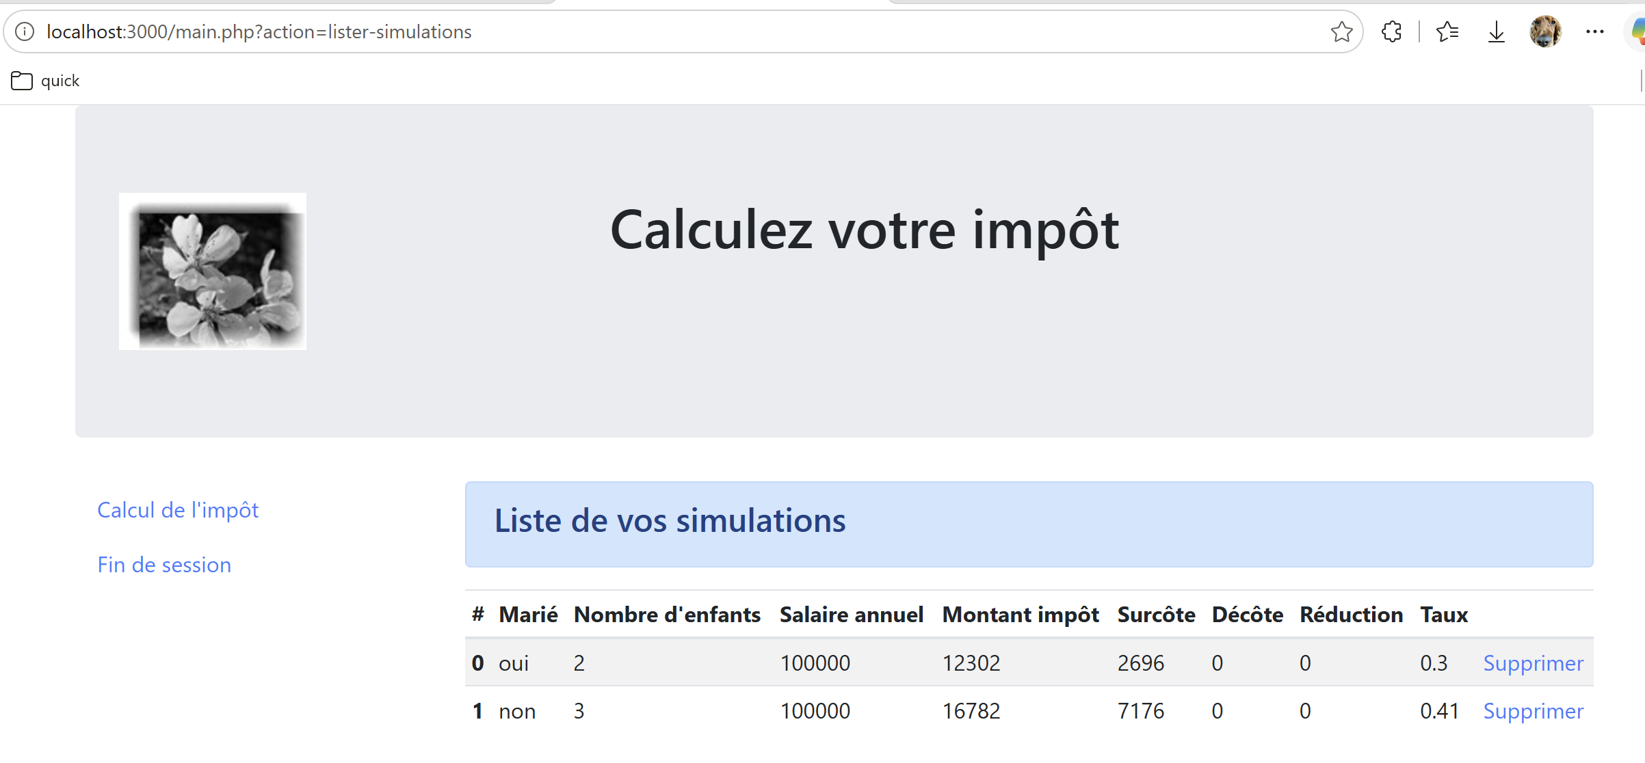Open the quick bookmarks folder
The image size is (1645, 763).
(46, 81)
